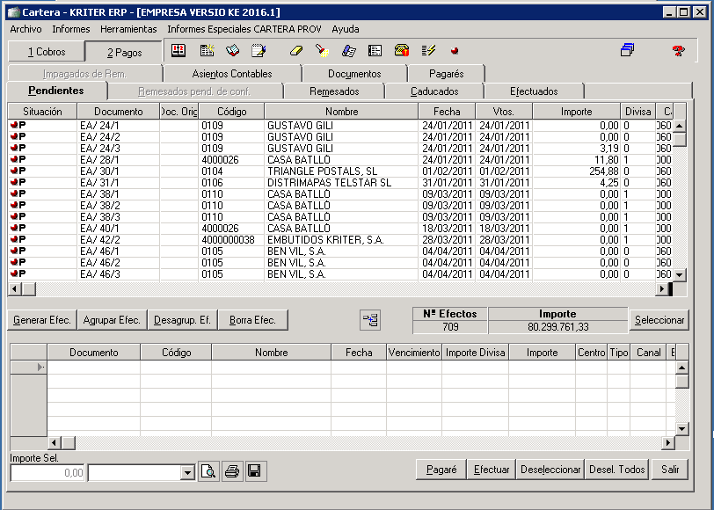This screenshot has height=510, width=714.
Task: Open the combo box dropdown next to Importe Sel.
Action: (x=187, y=473)
